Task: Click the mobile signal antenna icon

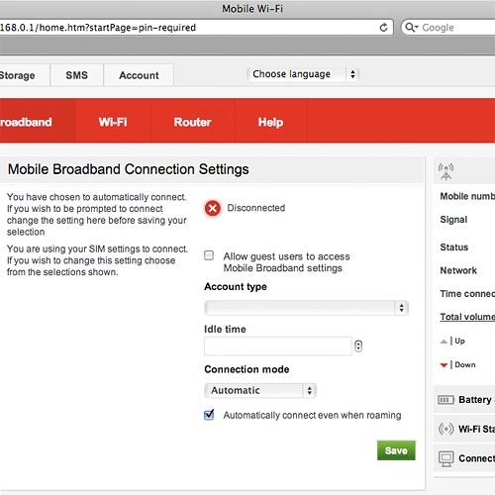Action: (x=445, y=171)
